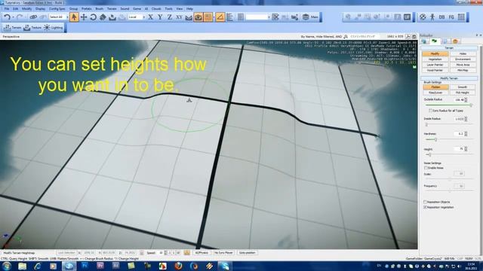Select the Layer Painter button
Viewport: 483px width, 271px height.
(435, 65)
